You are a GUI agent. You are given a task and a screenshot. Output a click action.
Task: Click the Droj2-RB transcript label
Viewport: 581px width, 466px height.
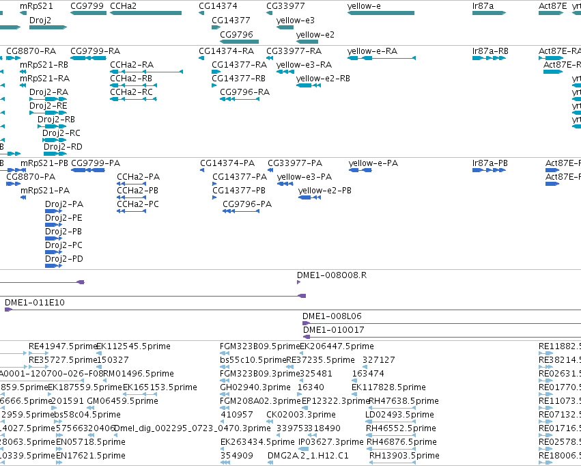pos(56,120)
